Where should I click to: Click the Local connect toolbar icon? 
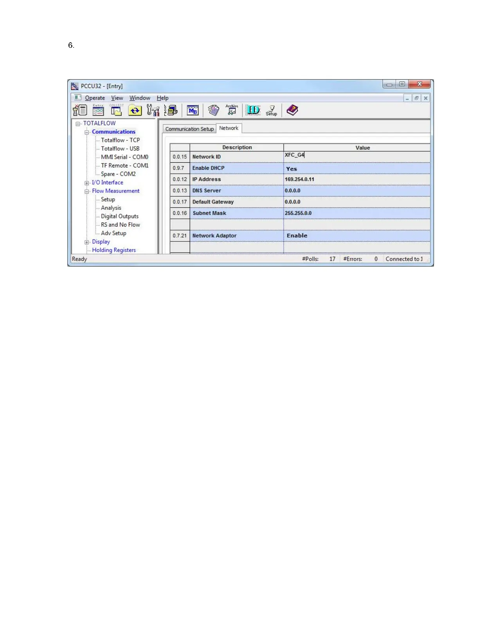171,111
